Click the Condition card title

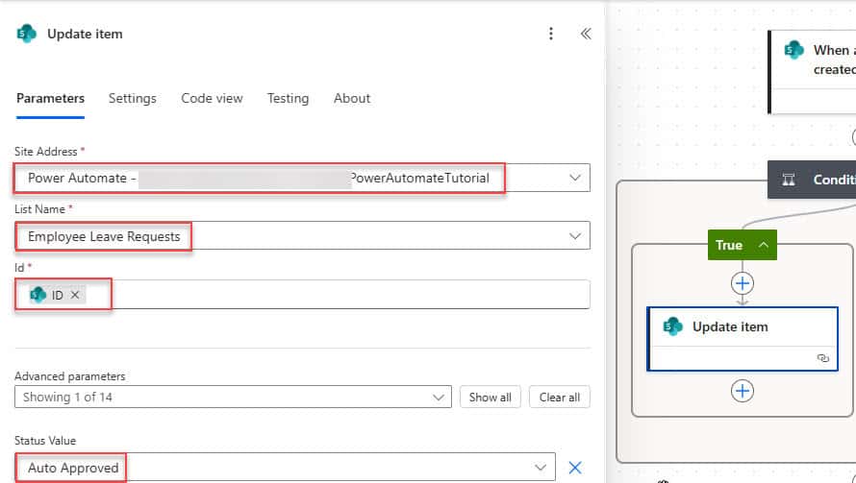click(x=834, y=180)
